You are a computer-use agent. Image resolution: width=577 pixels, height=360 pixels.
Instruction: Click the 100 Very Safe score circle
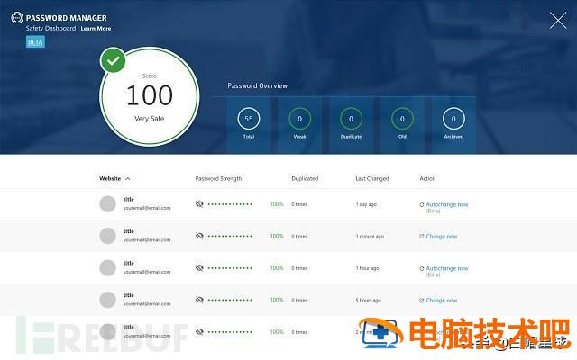tap(150, 97)
